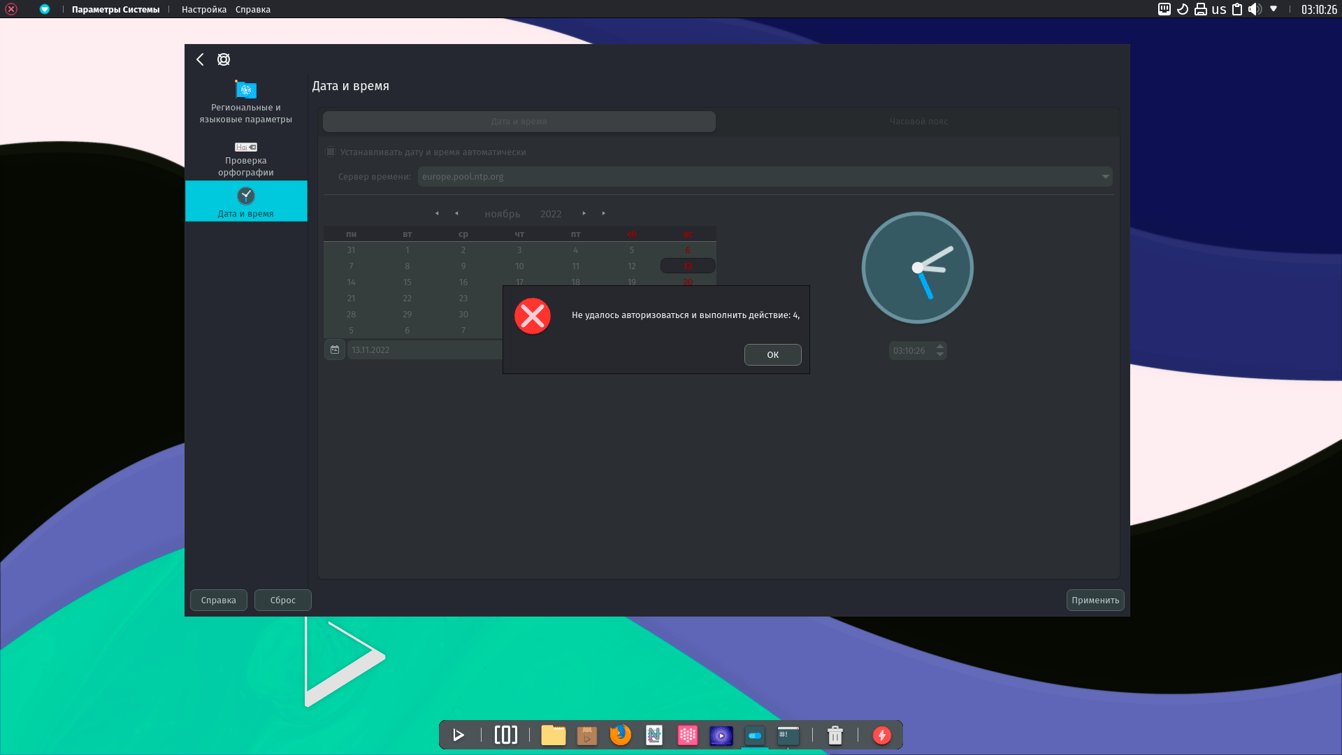Switch to the time zone tab
This screenshot has width=1342, height=755.
[918, 122]
